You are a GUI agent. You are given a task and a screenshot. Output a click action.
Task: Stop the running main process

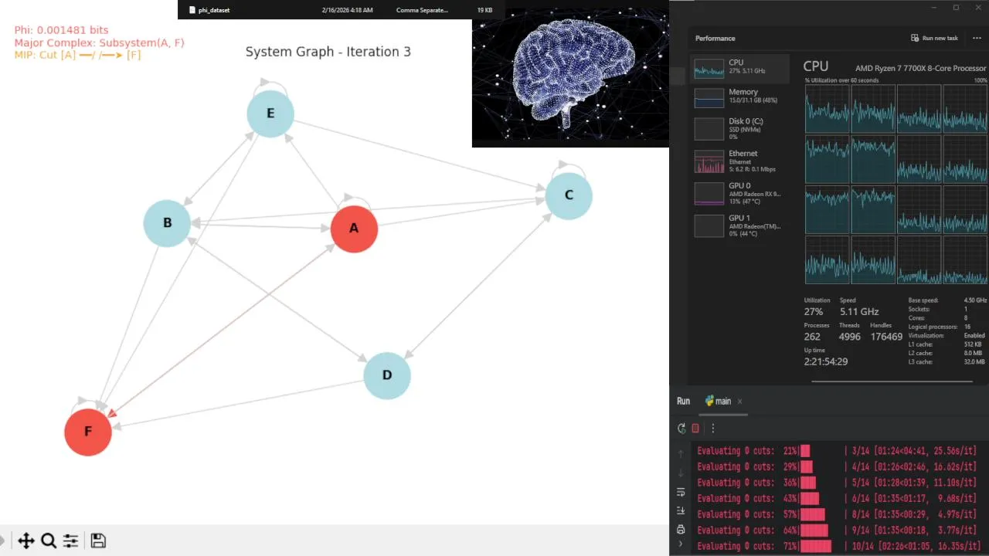tap(695, 429)
